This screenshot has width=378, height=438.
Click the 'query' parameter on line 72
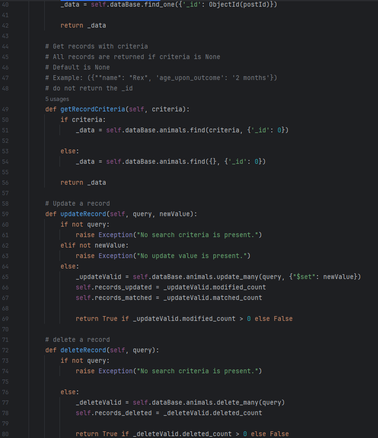pyautogui.click(x=142, y=350)
